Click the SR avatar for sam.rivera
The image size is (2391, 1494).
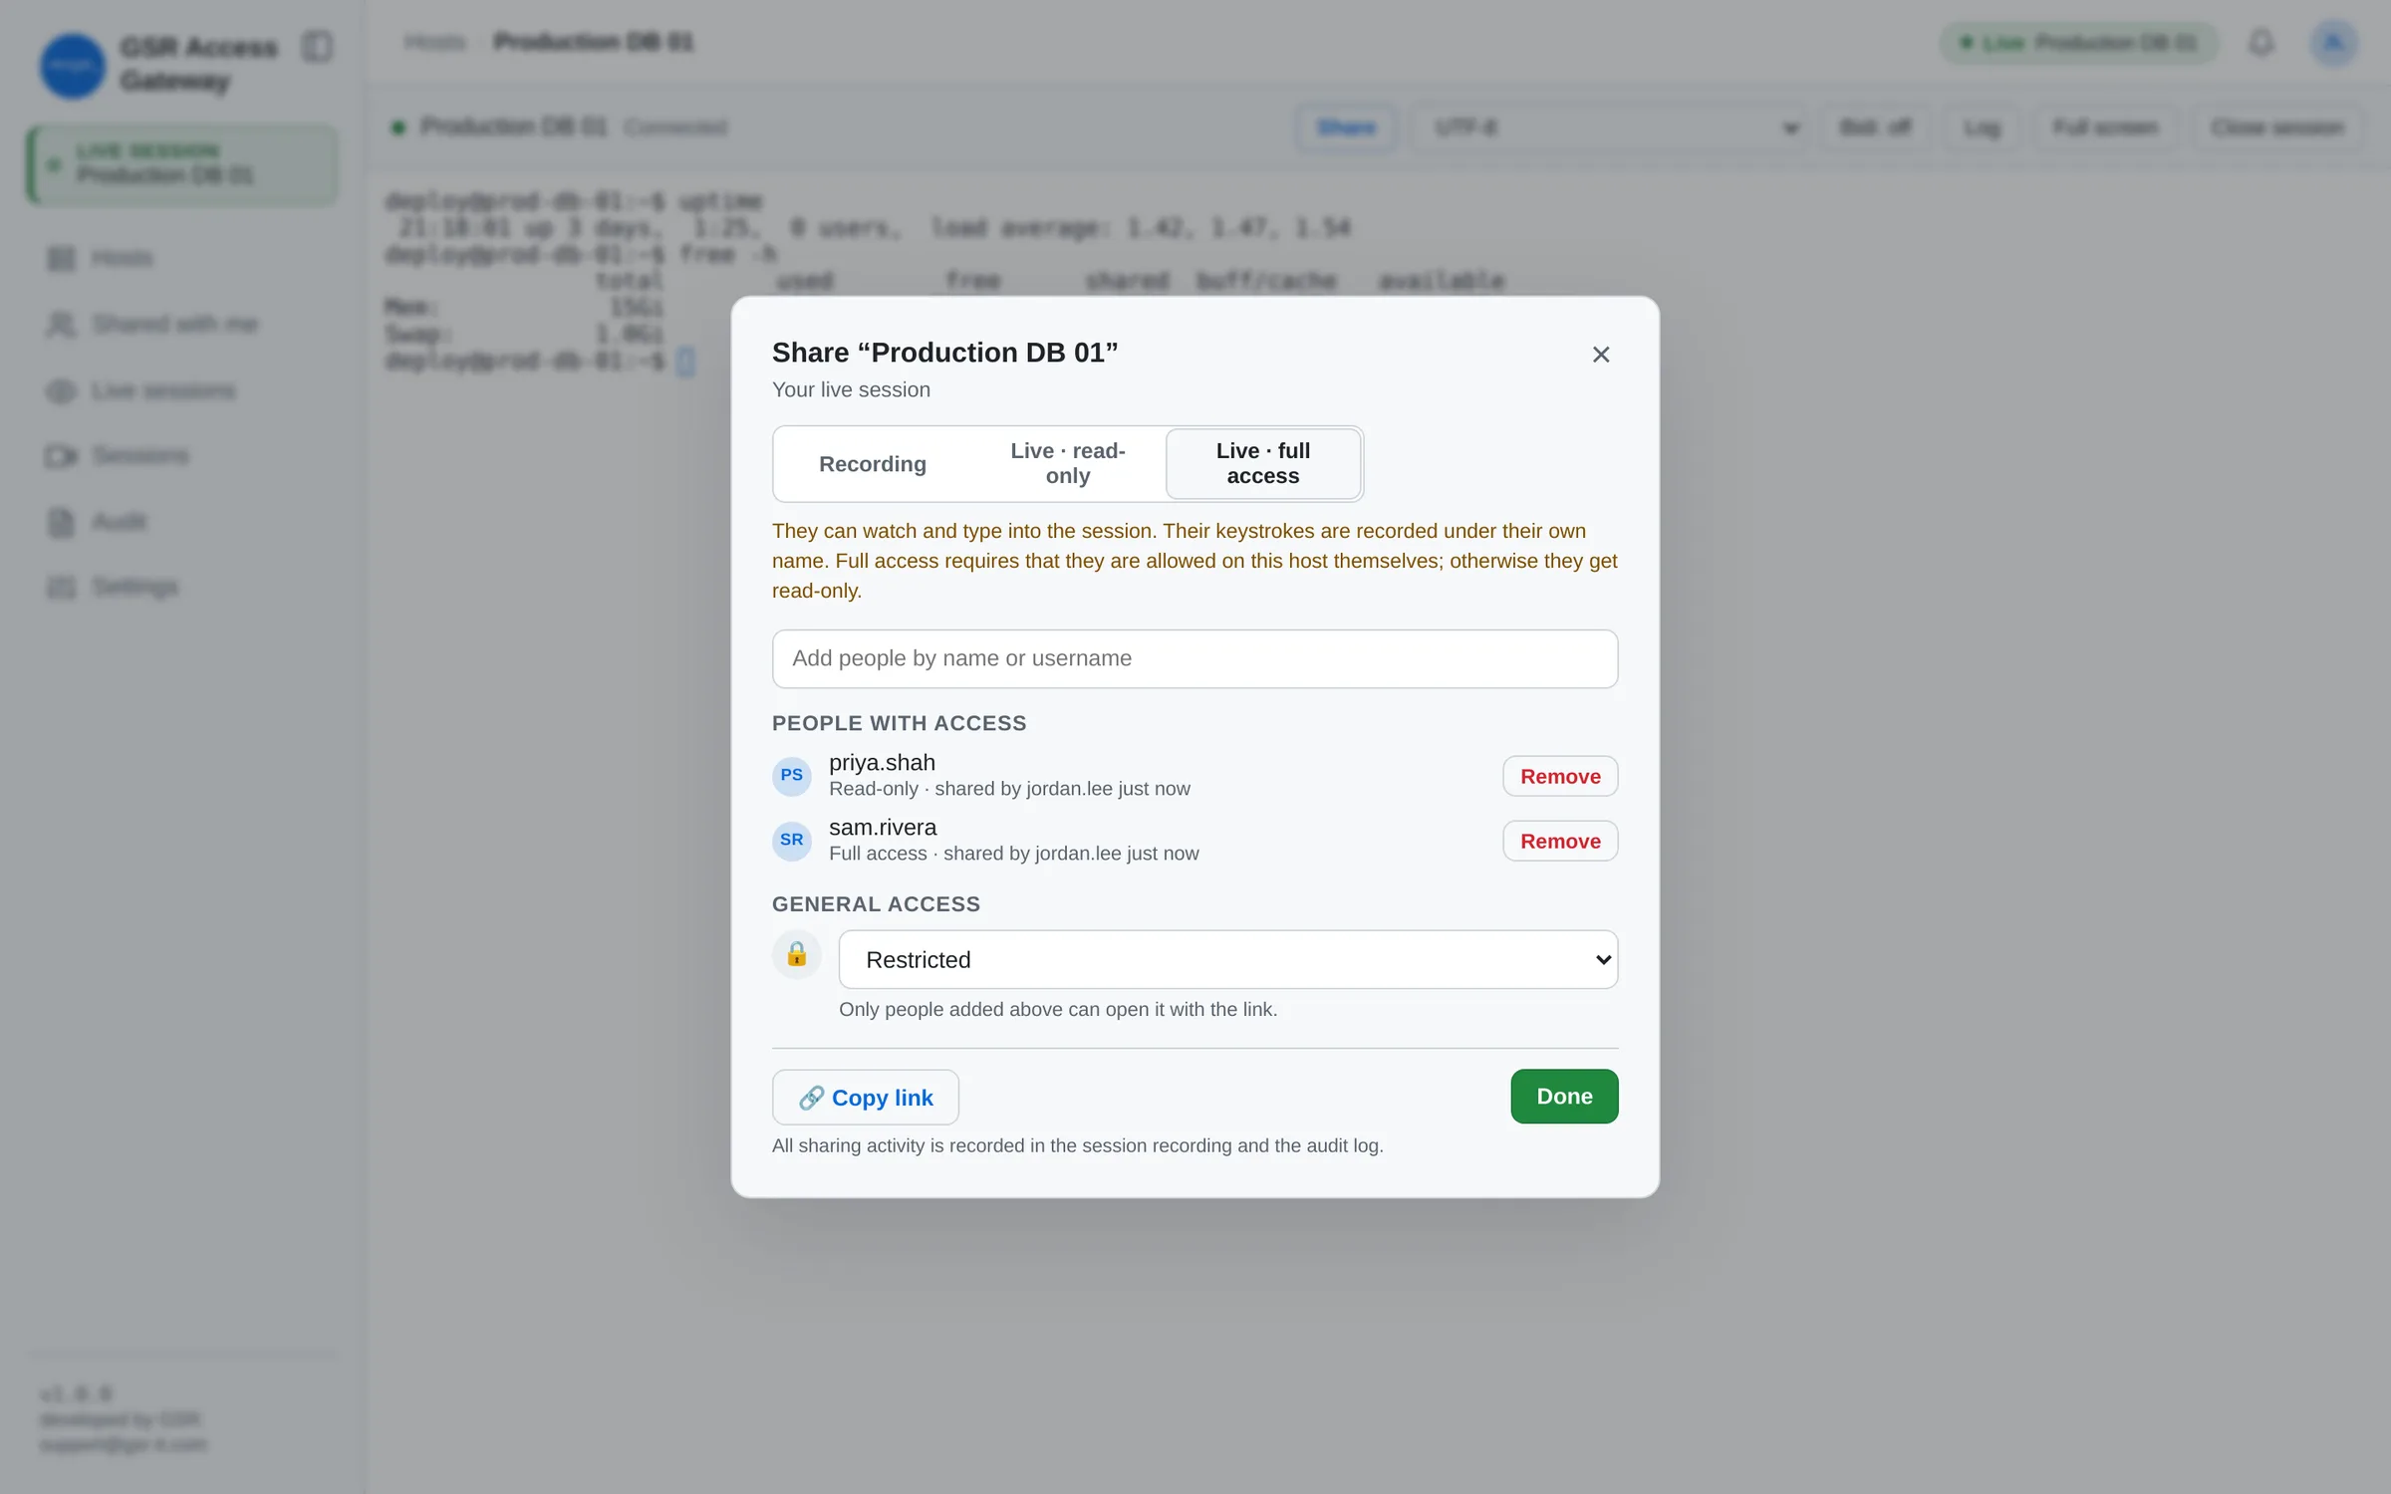792,841
